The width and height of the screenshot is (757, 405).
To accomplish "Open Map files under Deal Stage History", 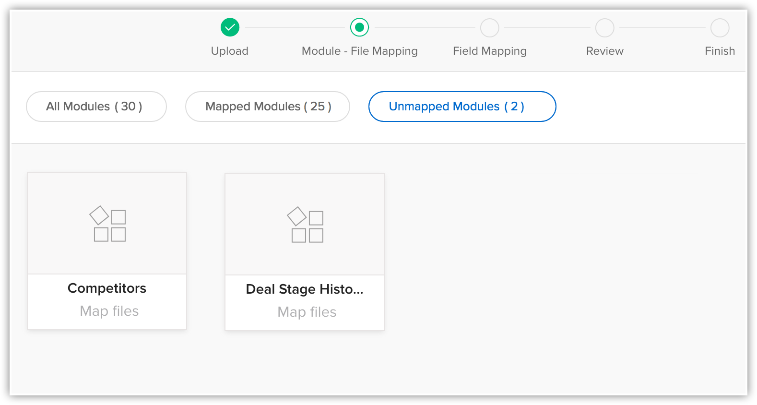I will click(307, 312).
